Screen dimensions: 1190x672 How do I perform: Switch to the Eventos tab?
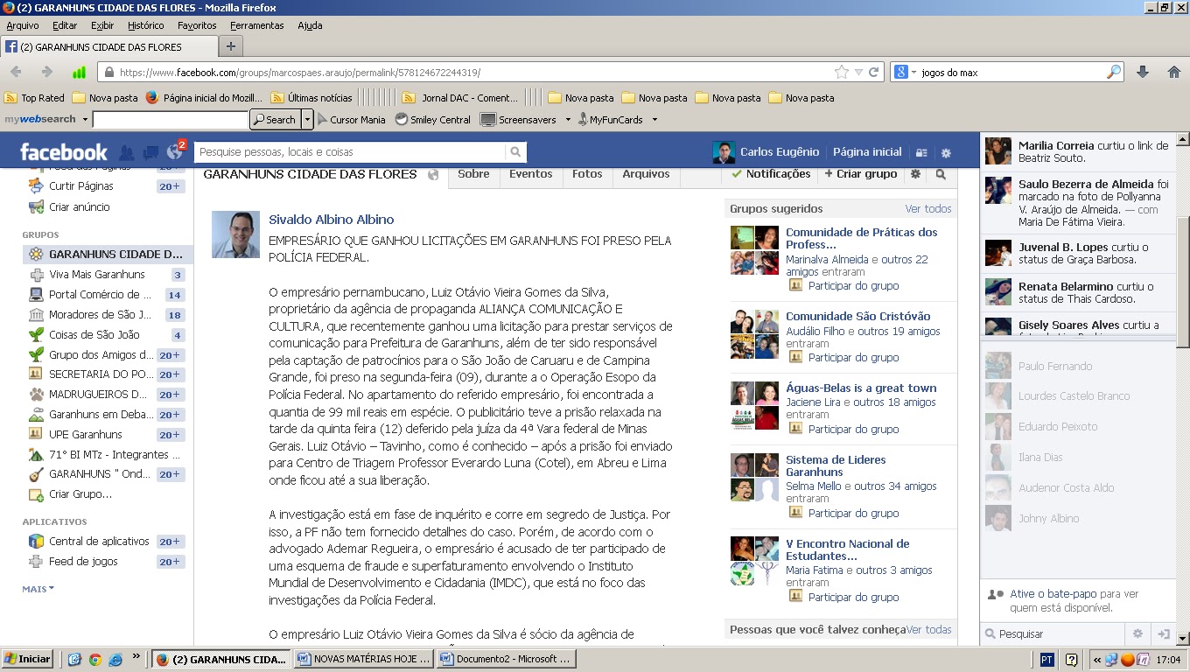click(x=530, y=174)
